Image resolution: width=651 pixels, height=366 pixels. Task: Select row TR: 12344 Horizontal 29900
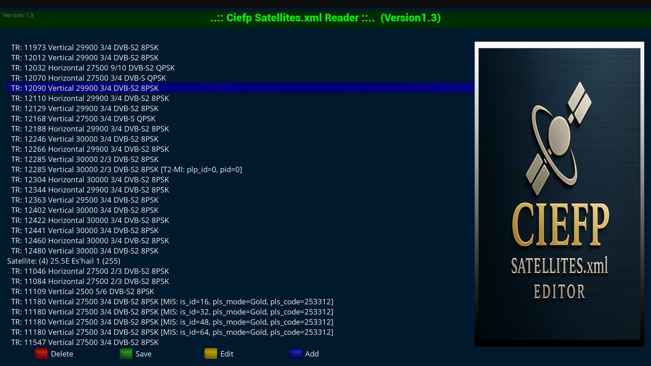[241, 190]
